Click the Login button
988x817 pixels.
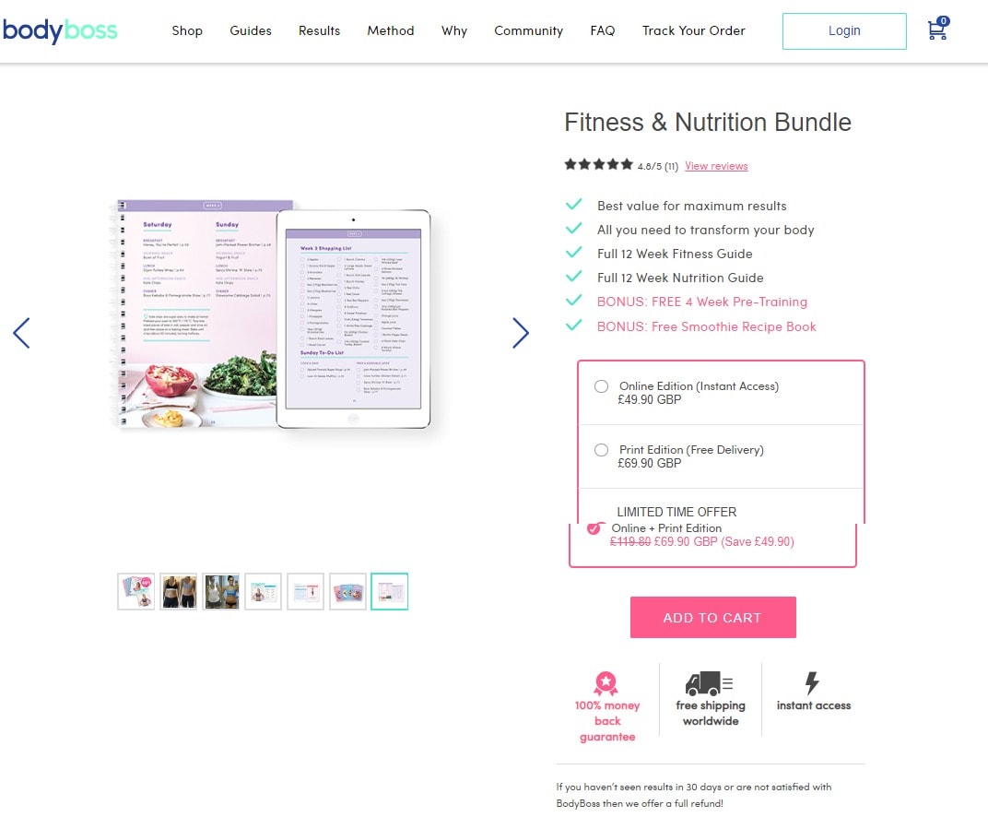point(844,30)
